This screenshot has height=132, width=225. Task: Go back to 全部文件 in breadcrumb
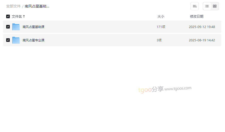(x=13, y=6)
